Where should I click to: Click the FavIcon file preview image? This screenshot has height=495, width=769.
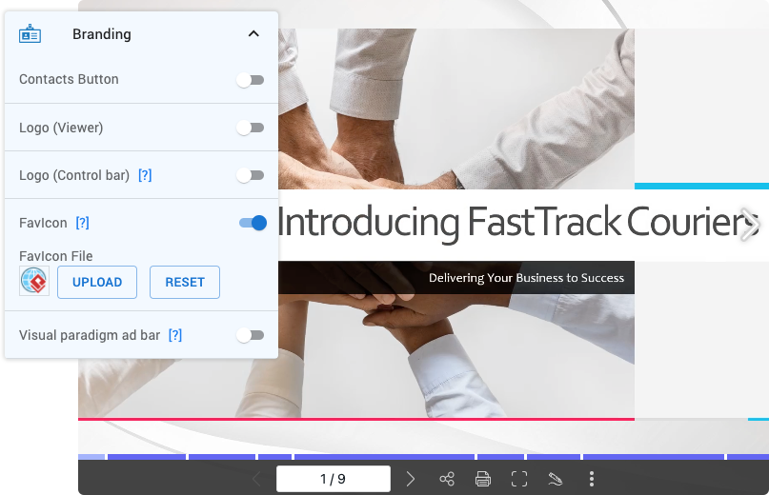[x=34, y=282]
